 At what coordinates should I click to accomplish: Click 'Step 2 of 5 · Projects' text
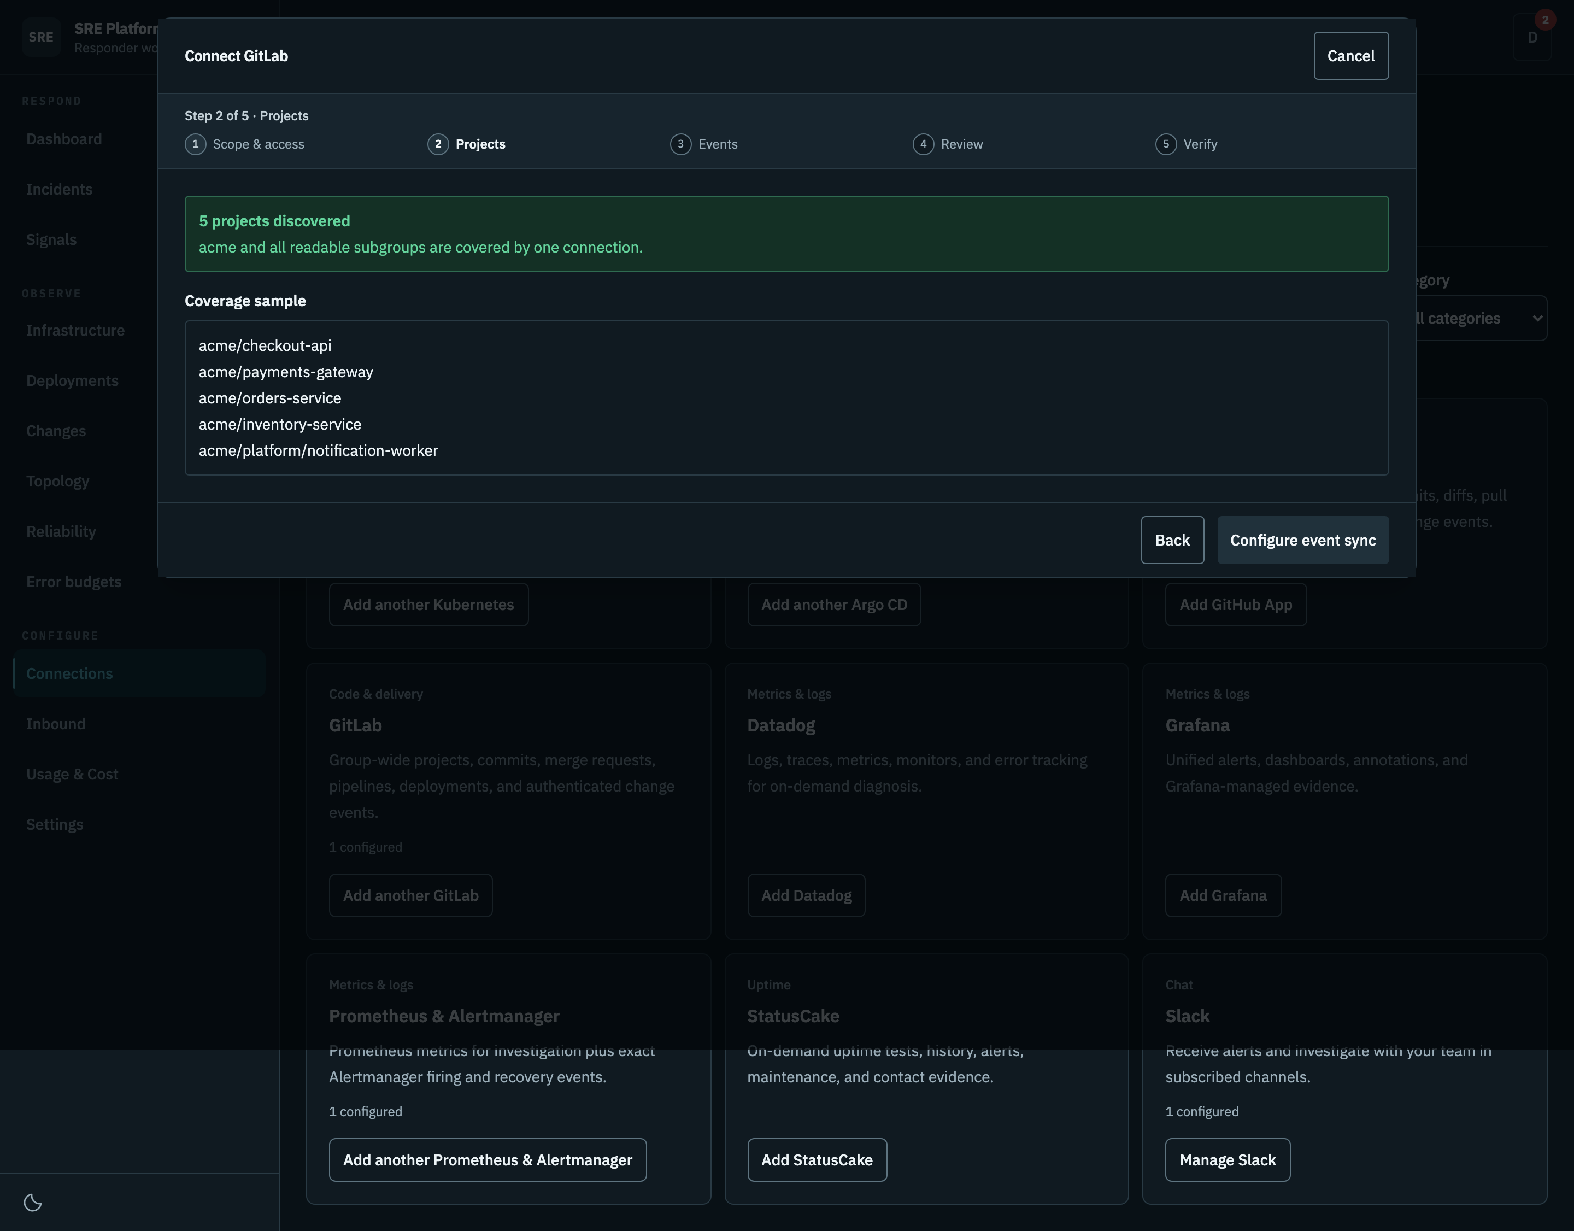246,115
